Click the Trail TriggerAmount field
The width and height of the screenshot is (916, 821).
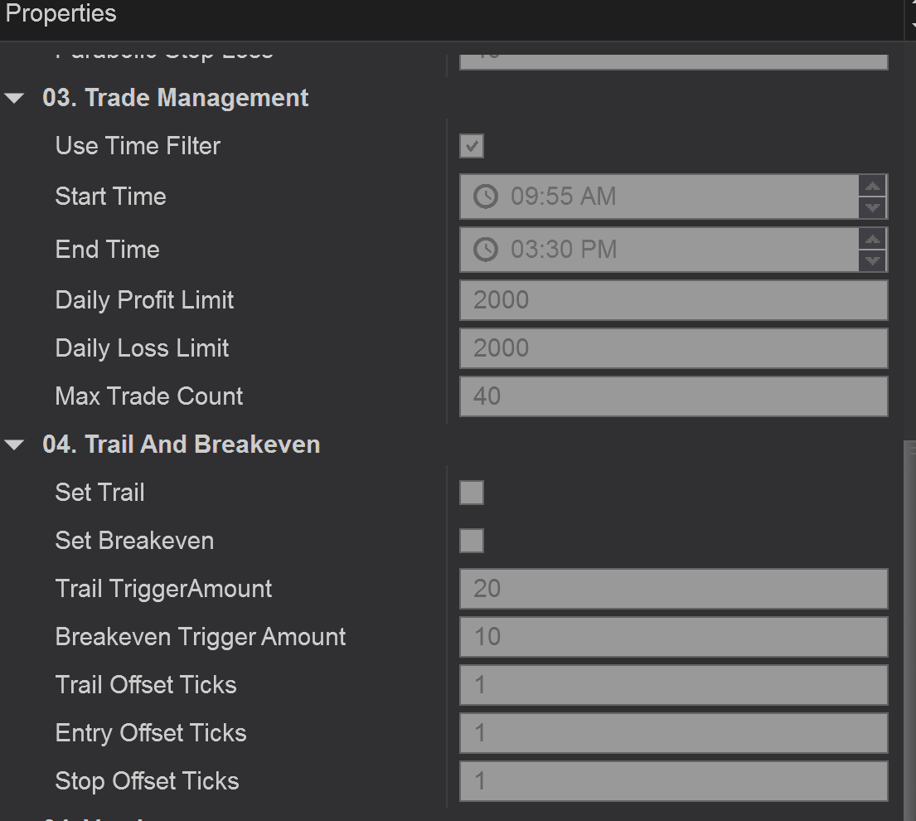[x=673, y=589]
